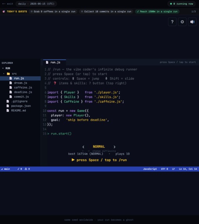Click the 'ship before deadline' string
Viewport: 199px width, 224px height.
(x=87, y=120)
